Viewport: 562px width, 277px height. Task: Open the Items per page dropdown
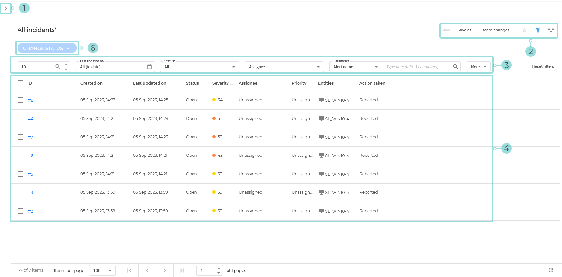[x=103, y=270]
